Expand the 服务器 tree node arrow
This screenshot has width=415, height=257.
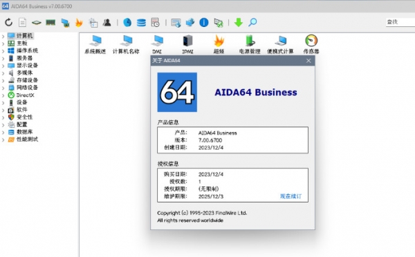[x=3, y=58]
